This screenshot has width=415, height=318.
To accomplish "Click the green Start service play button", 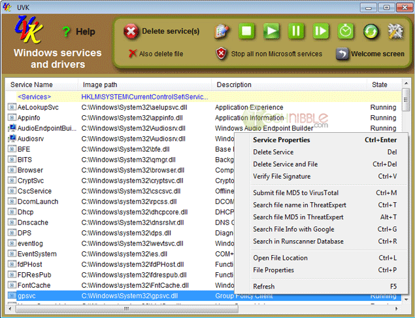I will pyautogui.click(x=271, y=31).
